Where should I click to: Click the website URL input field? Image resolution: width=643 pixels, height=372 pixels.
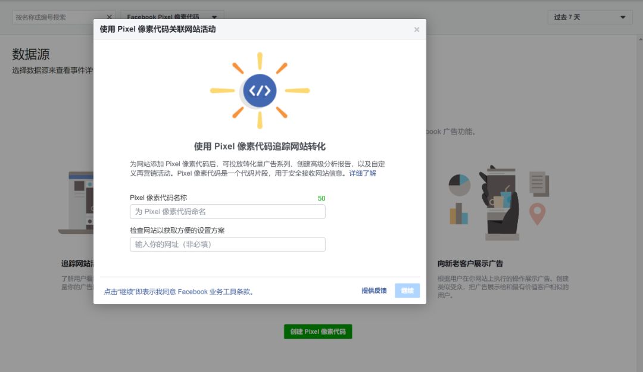[x=227, y=245]
